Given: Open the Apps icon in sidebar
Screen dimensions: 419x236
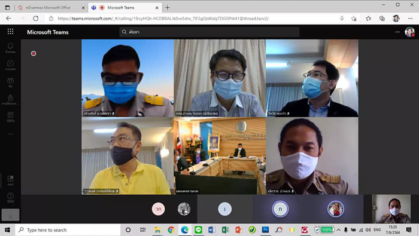Looking at the screenshot, I should [10, 180].
